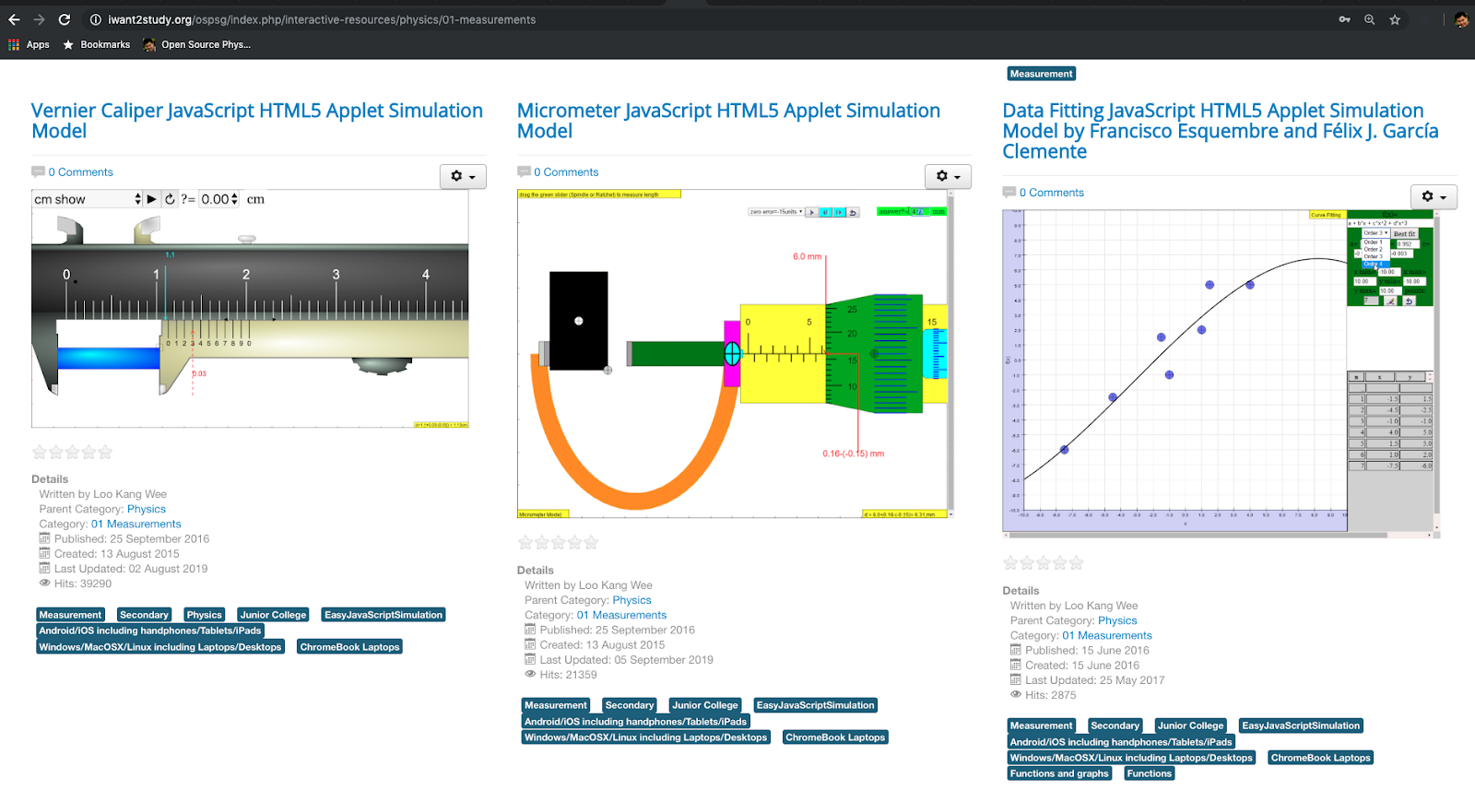Open Micrometer article title link
This screenshot has height=790, width=1475.
click(x=728, y=121)
